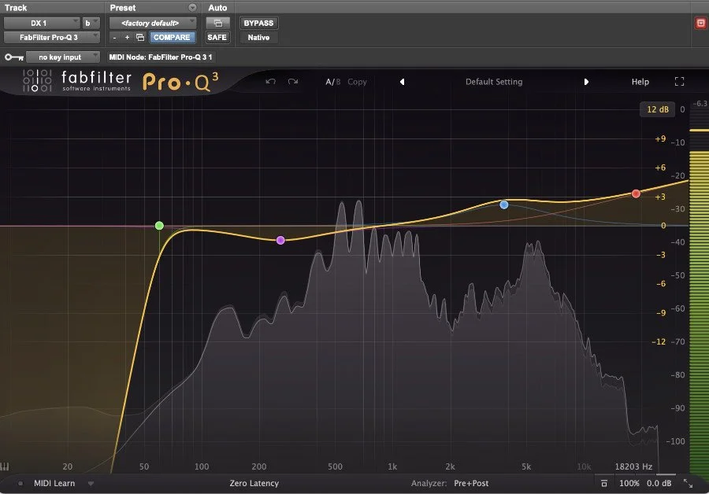Click the 0.0 dB output gain value
Viewport: 709px width, 494px height.
coord(659,483)
